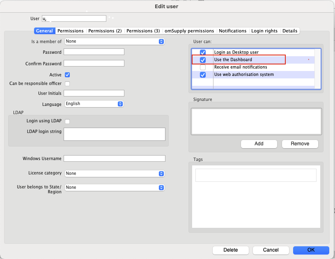Open the omSupply permissions tab
Viewport: 335px width, 259px height.
click(x=189, y=31)
